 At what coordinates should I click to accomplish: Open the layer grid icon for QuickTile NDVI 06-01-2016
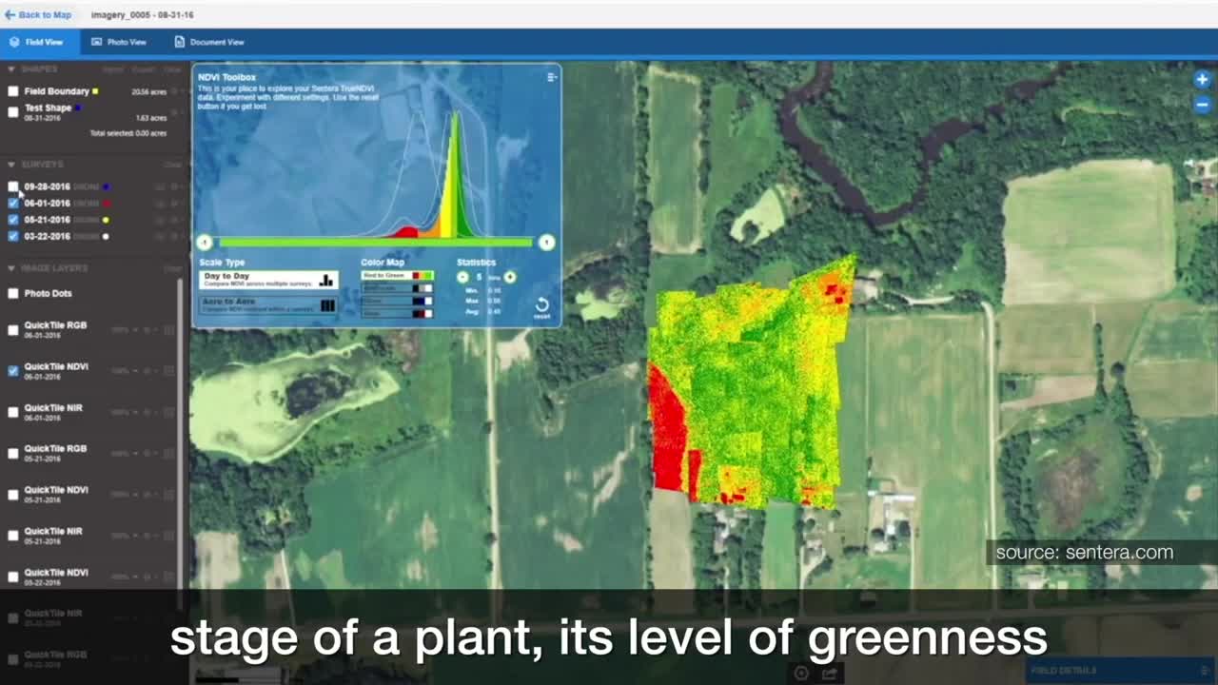tap(169, 371)
